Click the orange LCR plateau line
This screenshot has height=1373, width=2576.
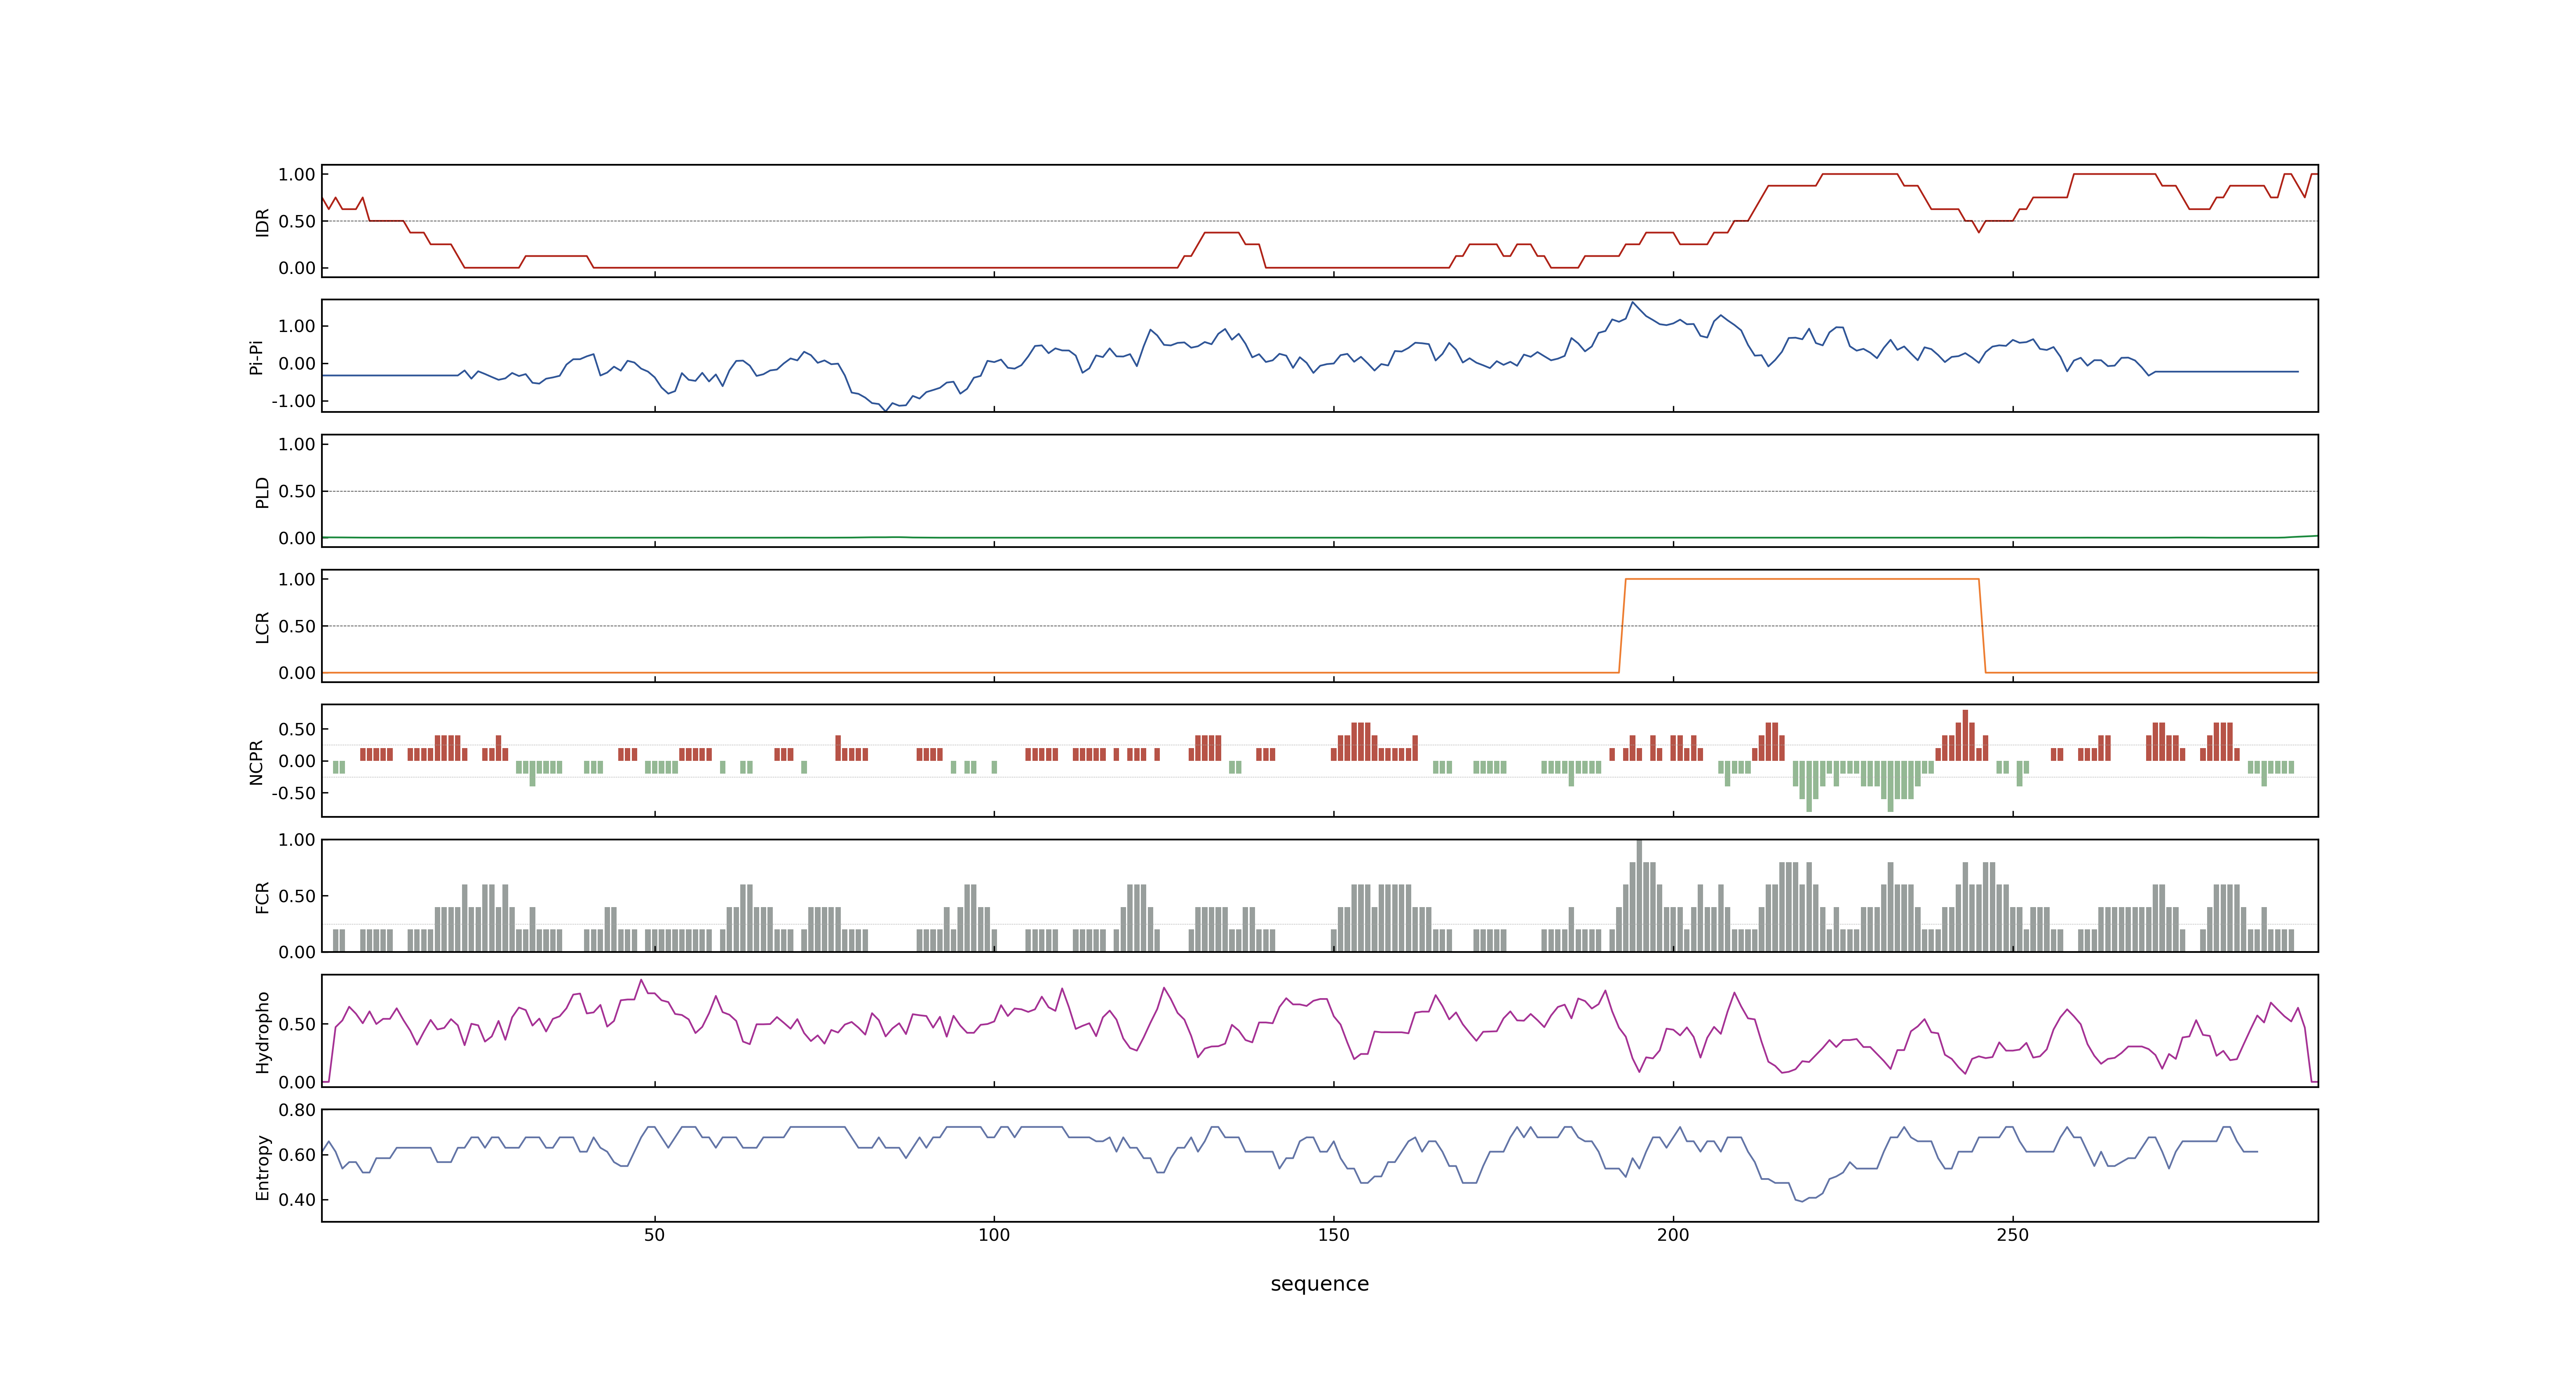1802,579
